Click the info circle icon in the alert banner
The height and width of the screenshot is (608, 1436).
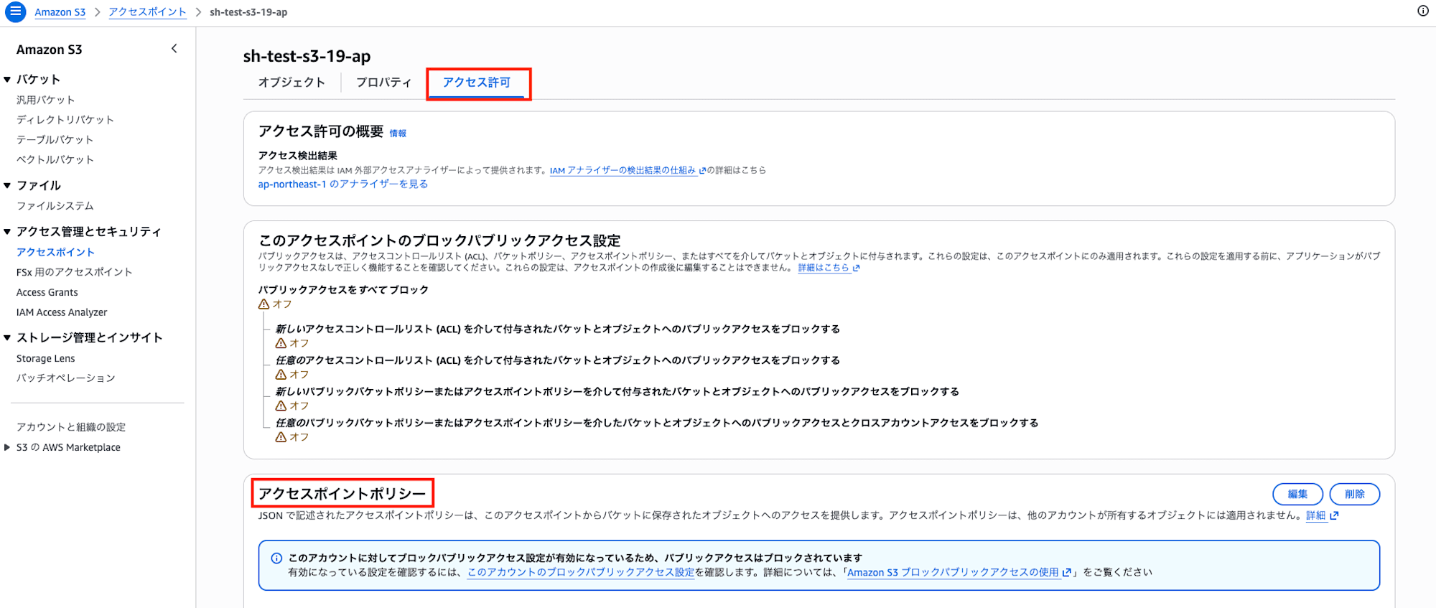coord(276,558)
